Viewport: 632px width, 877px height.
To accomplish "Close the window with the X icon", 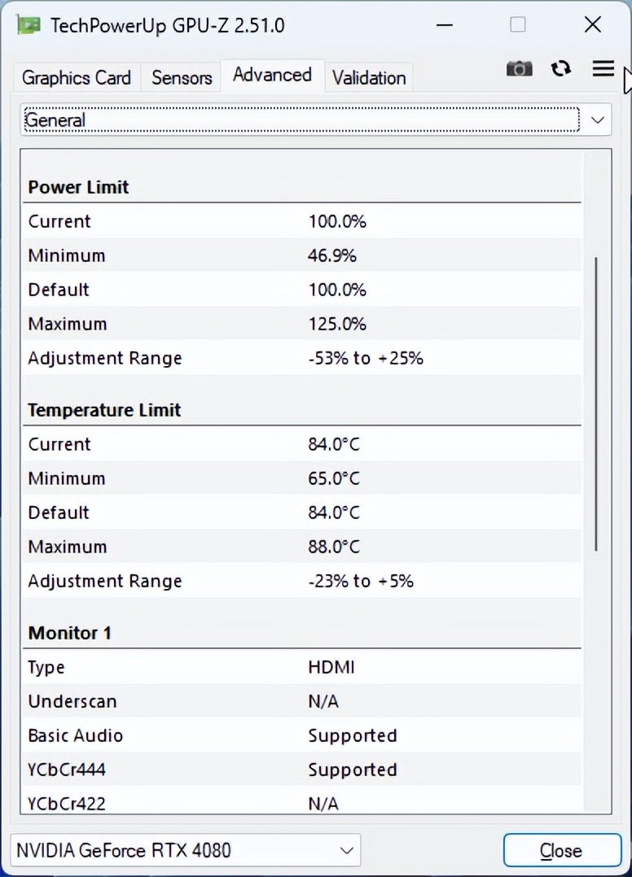I will pyautogui.click(x=593, y=25).
